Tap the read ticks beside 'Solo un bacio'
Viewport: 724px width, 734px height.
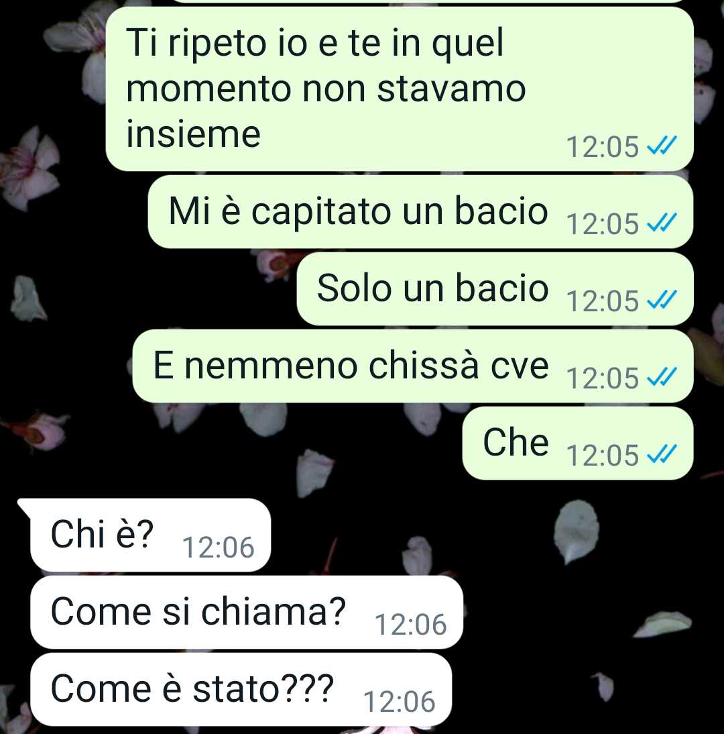(662, 300)
